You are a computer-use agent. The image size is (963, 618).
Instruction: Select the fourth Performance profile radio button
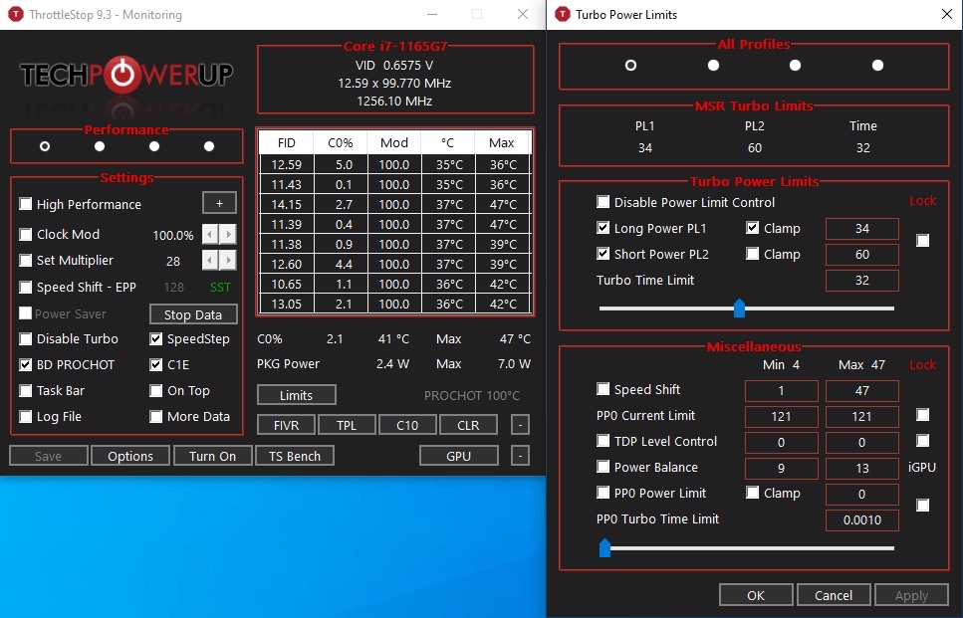[x=209, y=146]
